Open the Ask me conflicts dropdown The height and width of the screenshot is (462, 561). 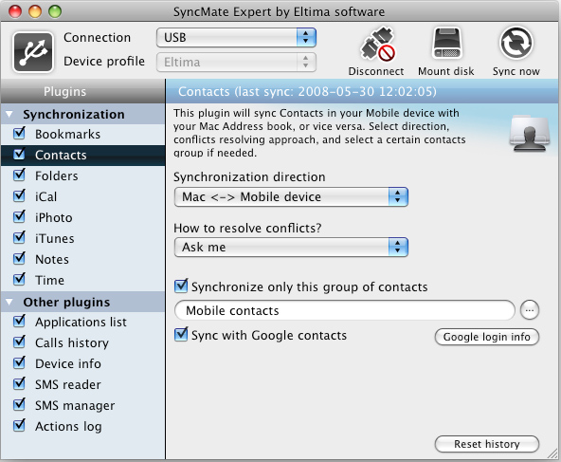click(x=291, y=247)
